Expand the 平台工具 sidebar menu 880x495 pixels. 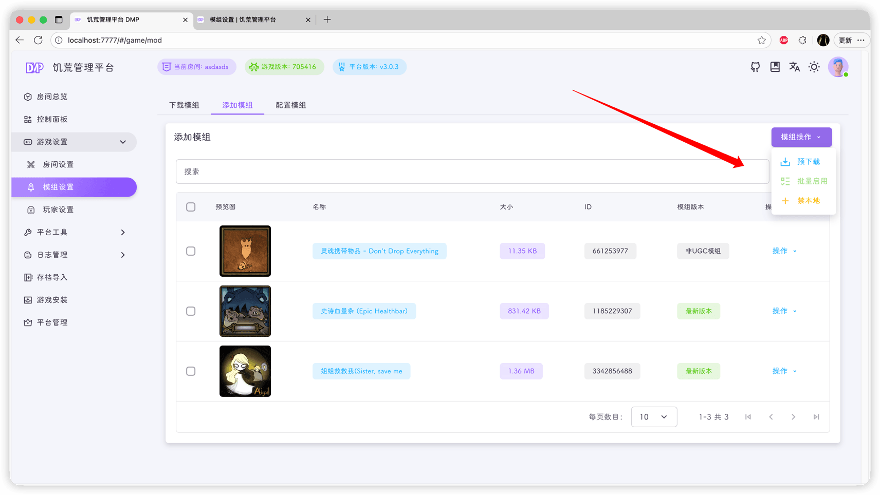[x=75, y=232]
